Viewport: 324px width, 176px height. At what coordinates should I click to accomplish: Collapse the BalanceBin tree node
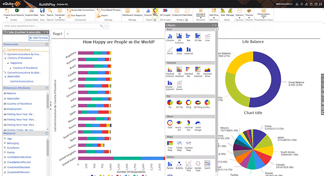pyautogui.click(x=5, y=77)
